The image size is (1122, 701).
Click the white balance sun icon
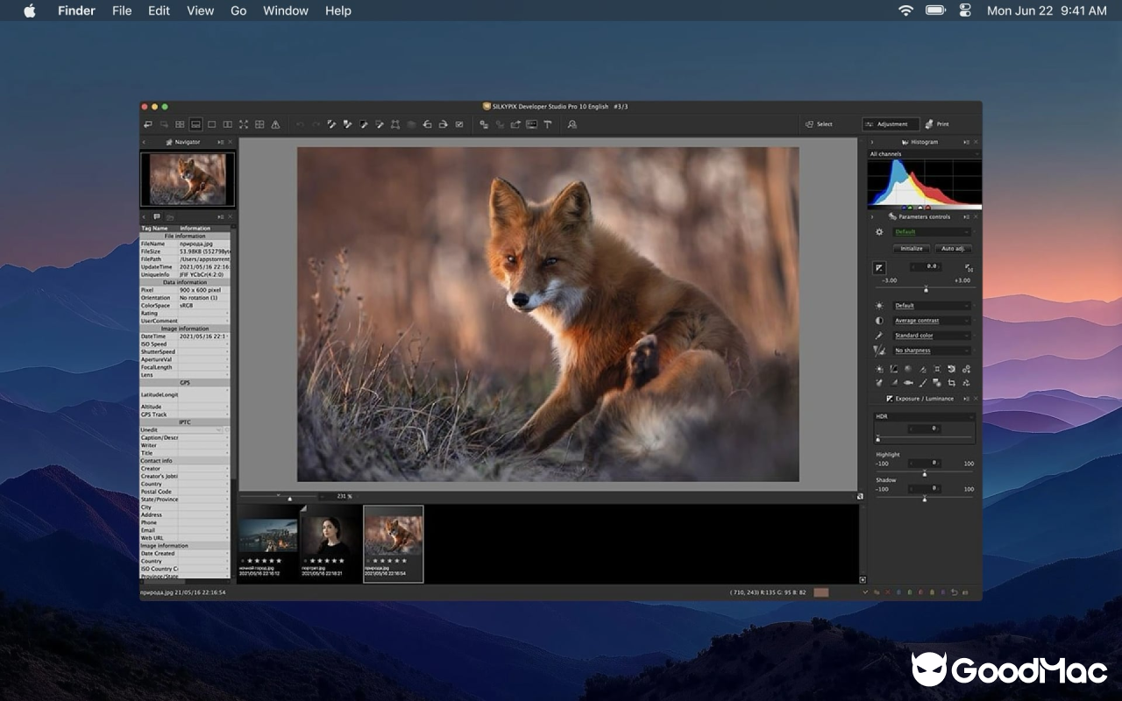pos(879,306)
